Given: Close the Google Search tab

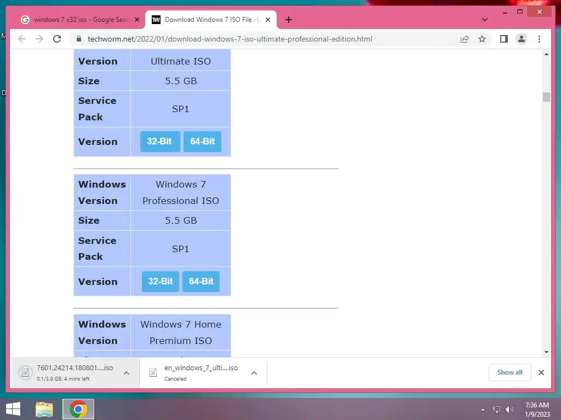Looking at the screenshot, I should click(136, 20).
